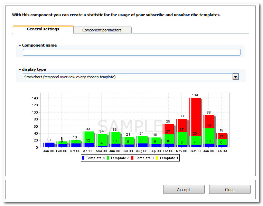This screenshot has height=206, width=263.
Task: Click the yellow Template 1 legend swatch
Action: 157,158
